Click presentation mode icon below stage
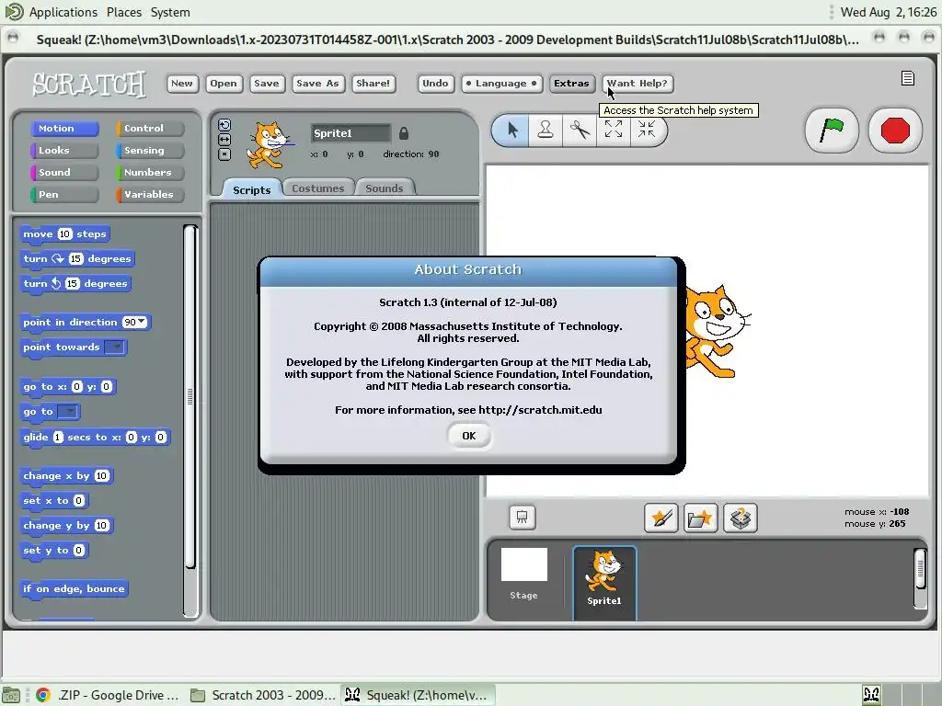Image resolution: width=942 pixels, height=706 pixels. coord(523,518)
